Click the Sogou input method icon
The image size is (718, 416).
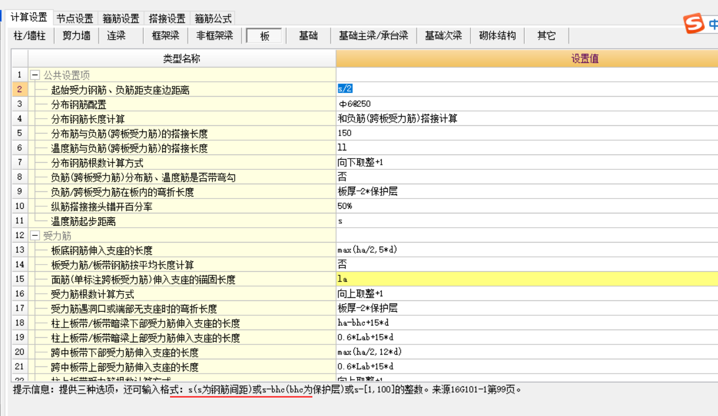[x=694, y=24]
